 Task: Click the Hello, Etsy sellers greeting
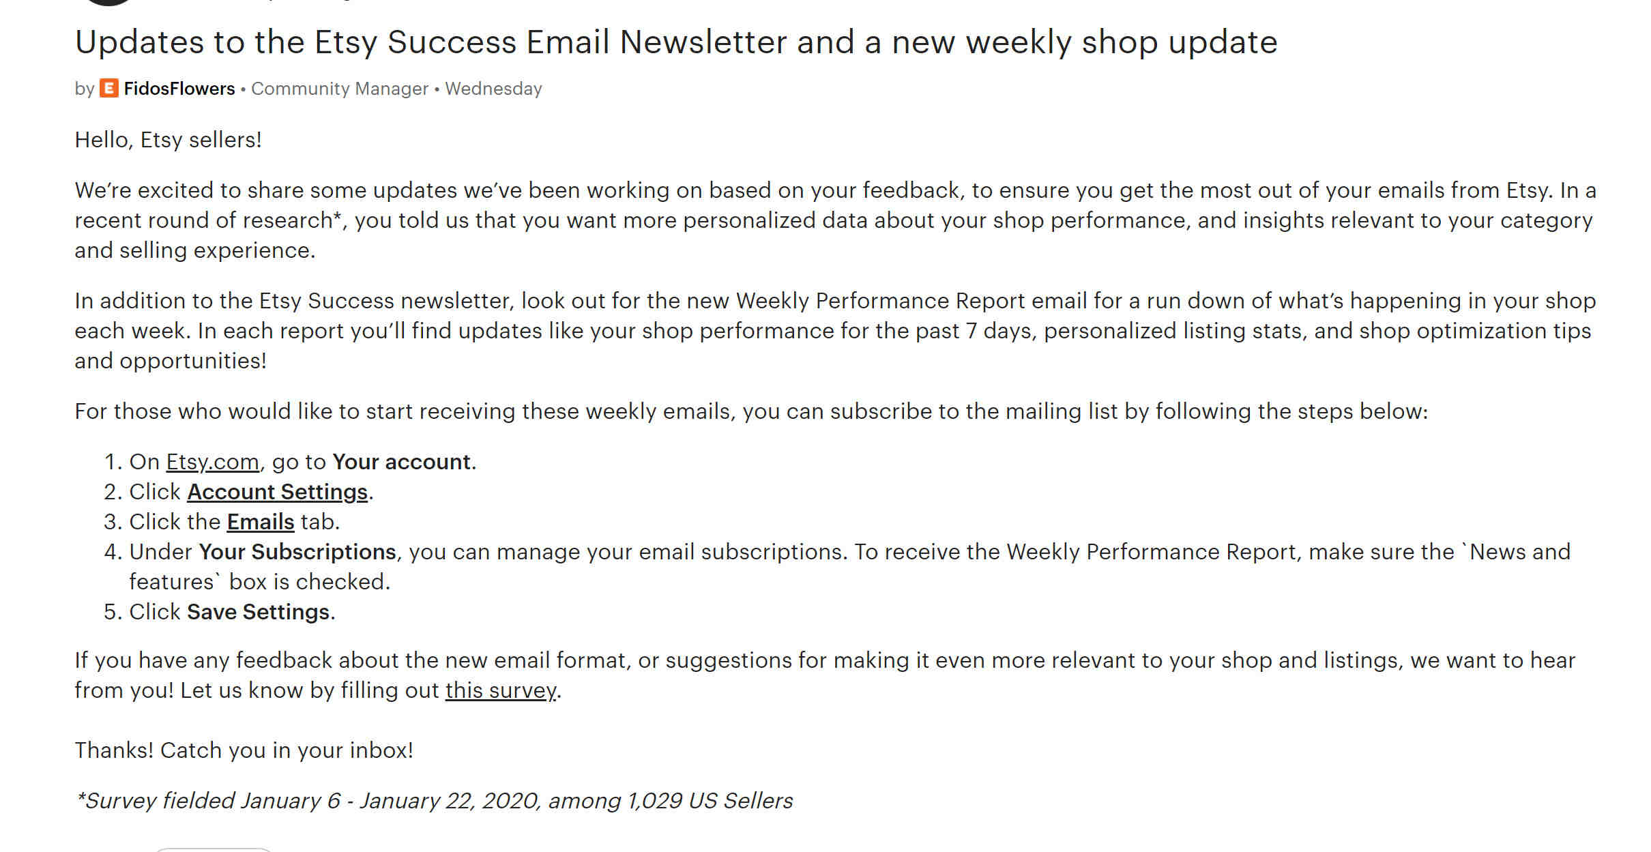(169, 140)
